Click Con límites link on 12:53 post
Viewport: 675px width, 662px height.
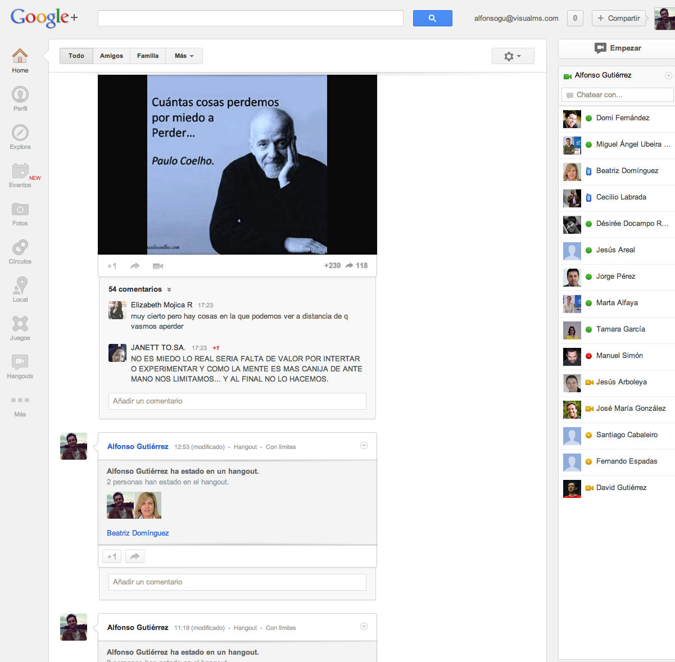(x=280, y=447)
